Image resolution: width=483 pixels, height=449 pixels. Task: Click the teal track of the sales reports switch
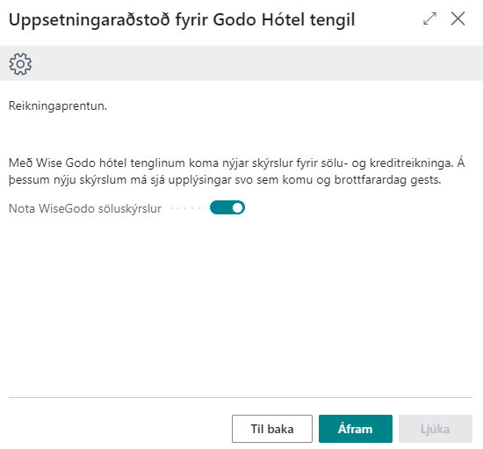pyautogui.click(x=220, y=207)
